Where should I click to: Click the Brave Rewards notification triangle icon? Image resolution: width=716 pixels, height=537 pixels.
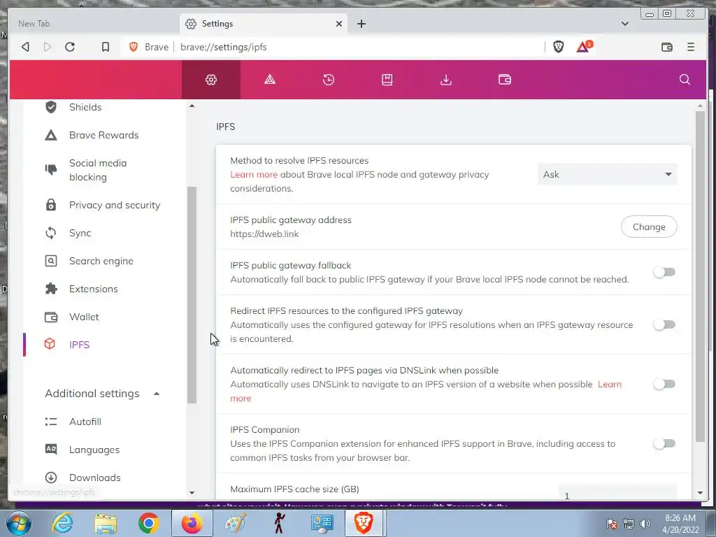click(x=584, y=47)
